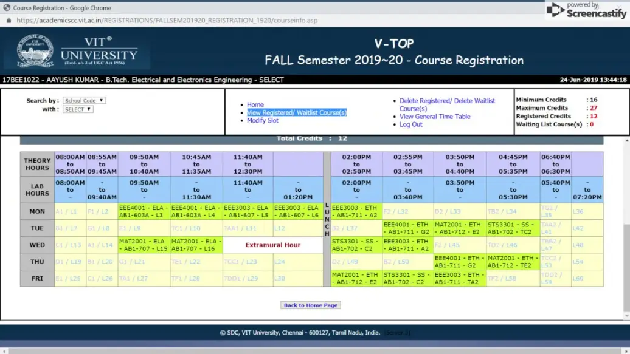Click the Log Out link
Image resolution: width=630 pixels, height=354 pixels.
click(x=410, y=124)
